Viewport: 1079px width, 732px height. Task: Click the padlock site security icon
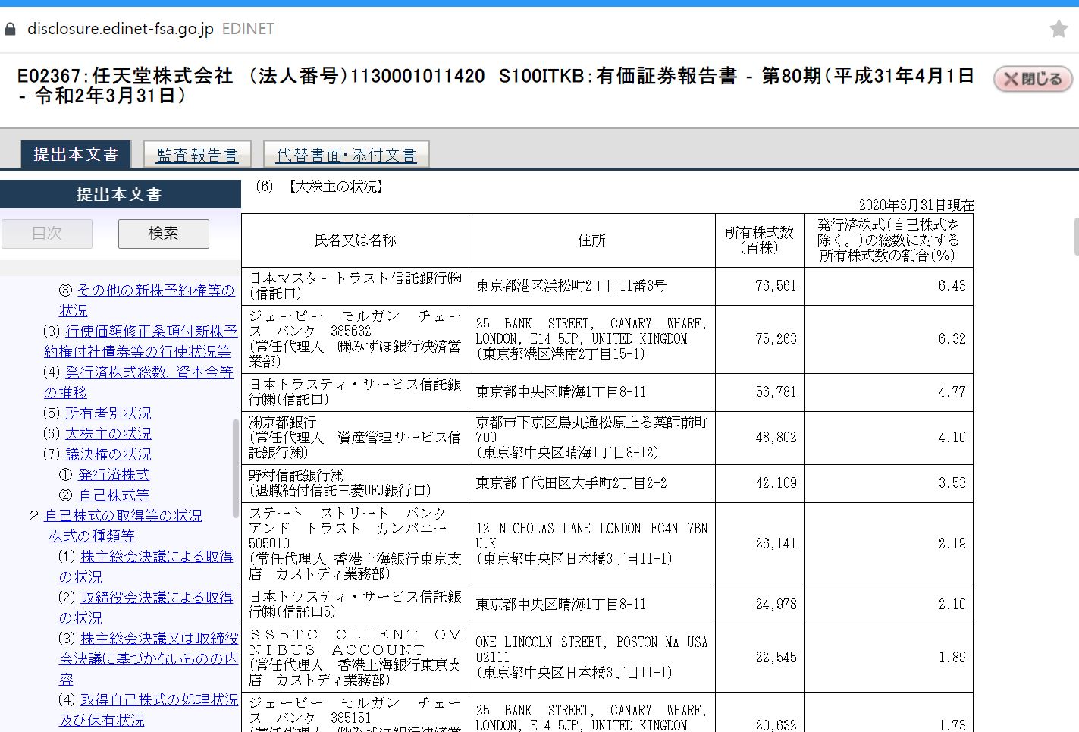pos(10,30)
